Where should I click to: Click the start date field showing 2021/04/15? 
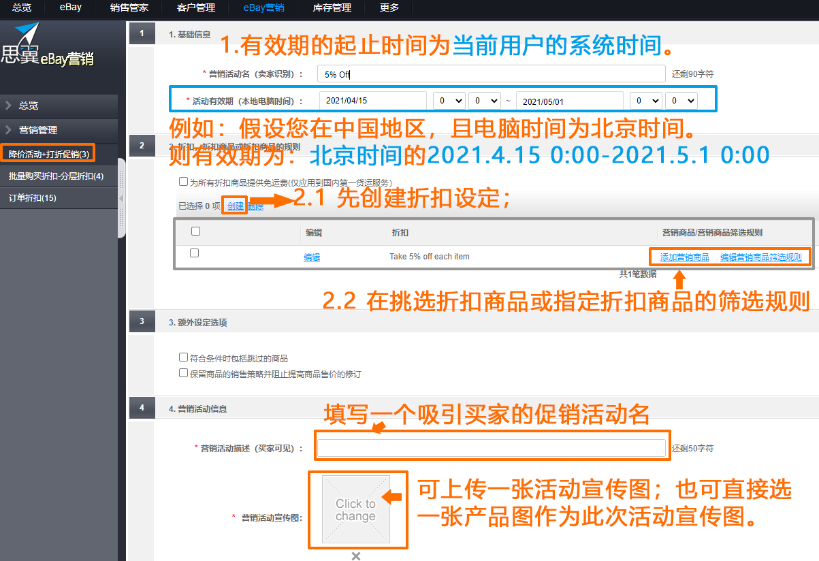click(x=373, y=101)
